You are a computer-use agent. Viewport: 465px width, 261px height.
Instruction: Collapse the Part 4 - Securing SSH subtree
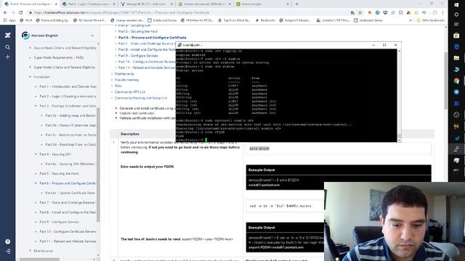36,154
